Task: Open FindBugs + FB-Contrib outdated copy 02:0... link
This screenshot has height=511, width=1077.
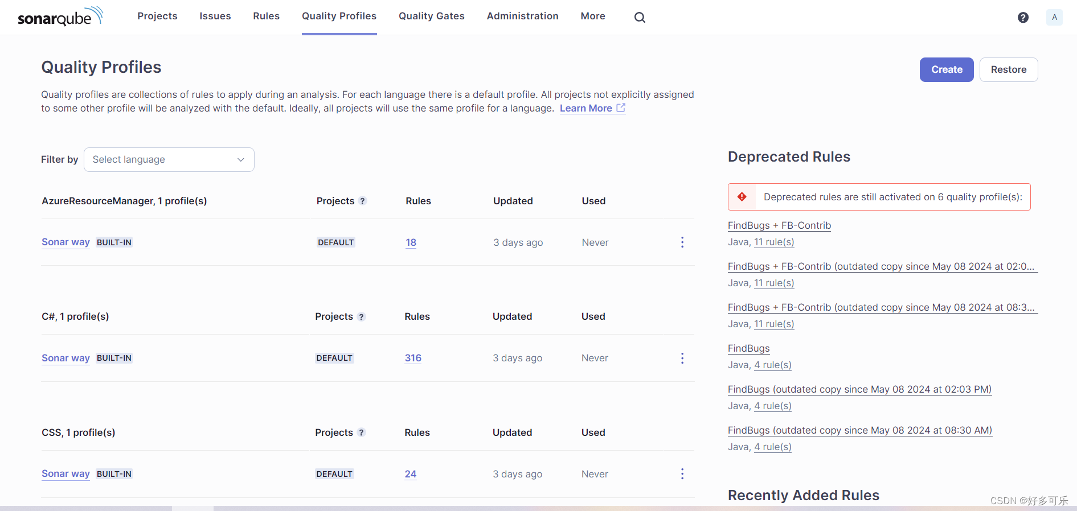Action: tap(883, 266)
